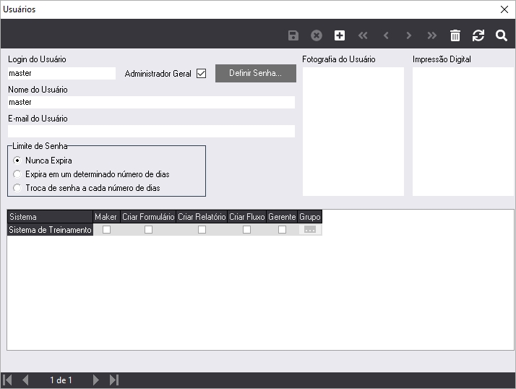Go to previous record in bottom bar
The height and width of the screenshot is (389, 516).
(x=25, y=380)
